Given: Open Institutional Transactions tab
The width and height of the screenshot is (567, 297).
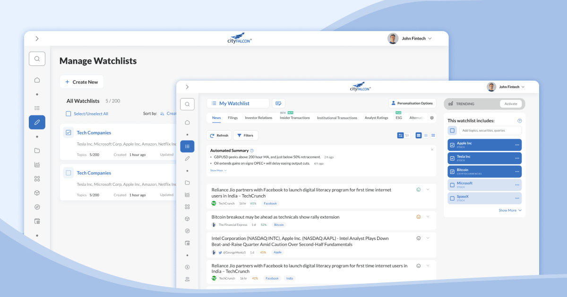Looking at the screenshot, I should pos(337,118).
